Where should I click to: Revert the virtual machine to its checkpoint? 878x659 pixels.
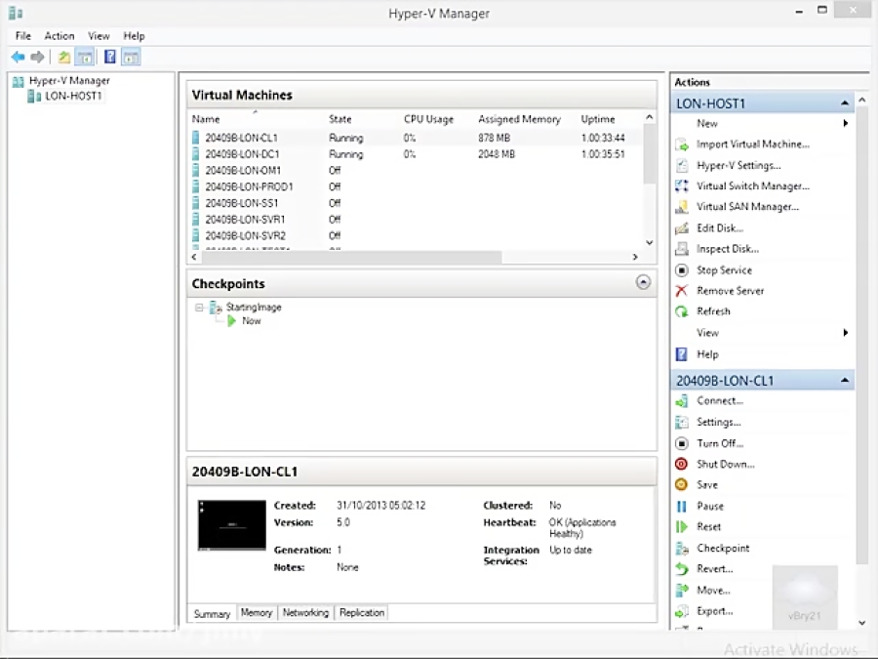coord(714,568)
